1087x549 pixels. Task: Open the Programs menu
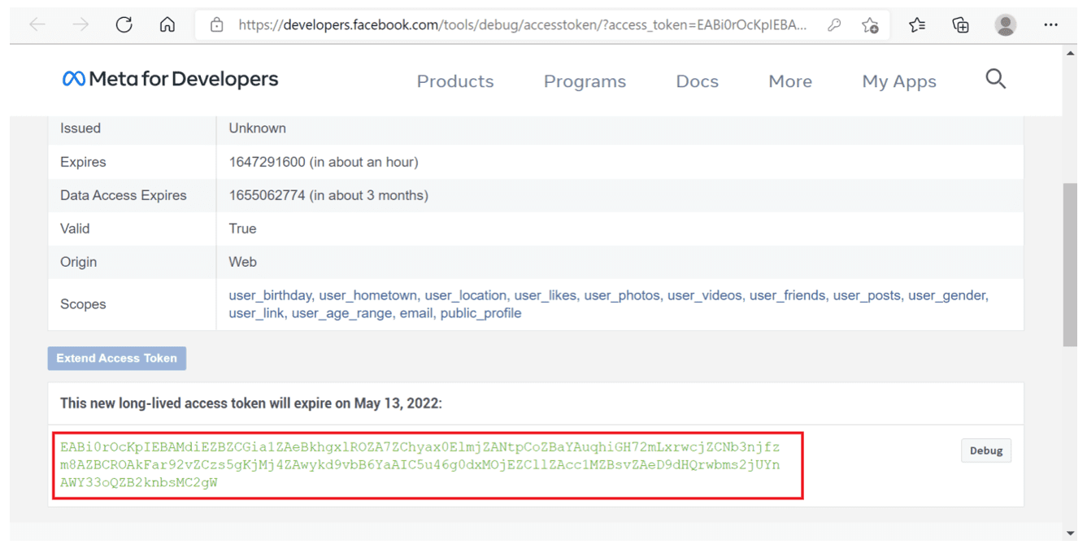pyautogui.click(x=585, y=81)
